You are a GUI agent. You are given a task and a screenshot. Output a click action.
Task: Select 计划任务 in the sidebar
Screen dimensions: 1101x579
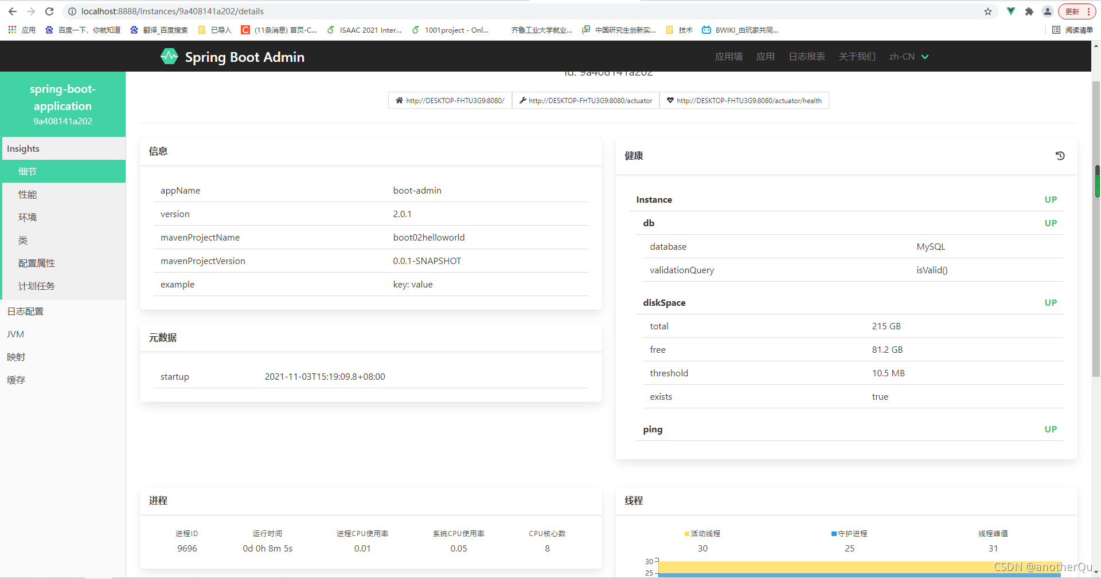(63, 286)
